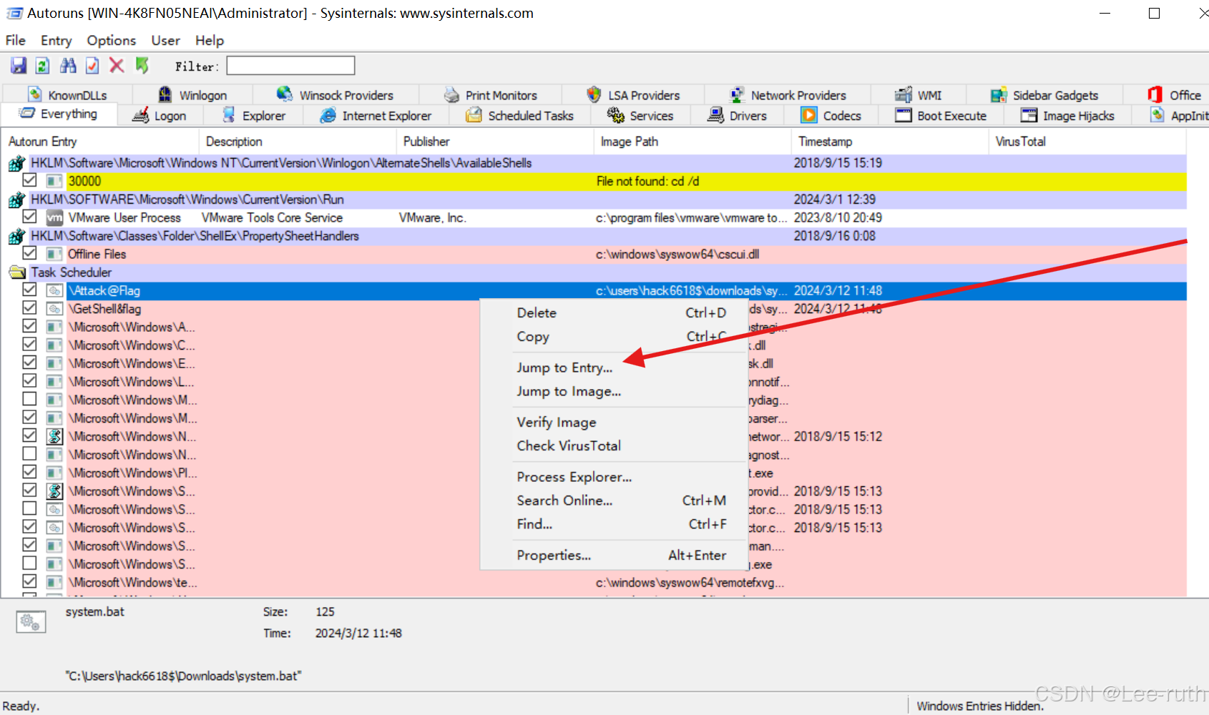Uncheck the 30000 entry checkbox
The width and height of the screenshot is (1209, 715).
click(x=29, y=180)
